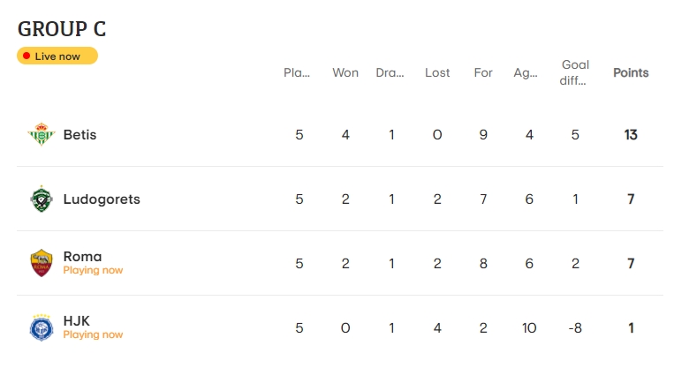Select the Goal difference column header
Viewport: 674px width, 368px height.
[x=575, y=72]
